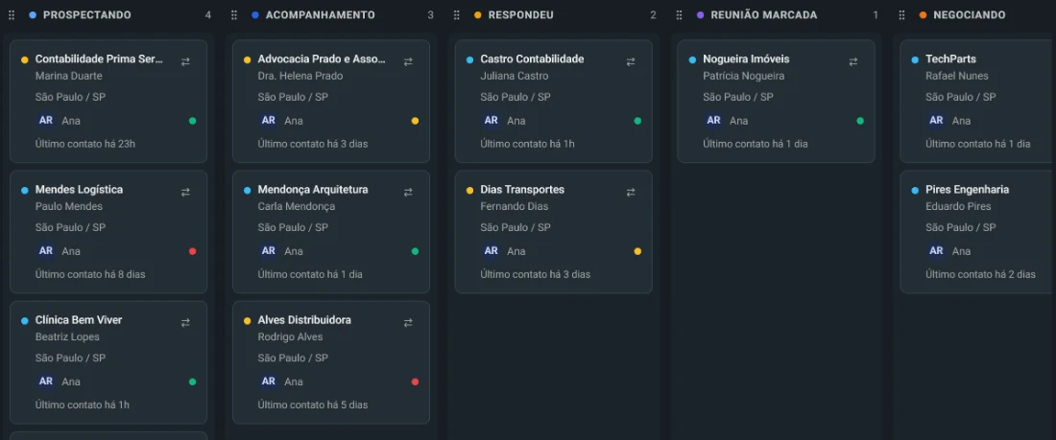Click the transfer arrows on Advocacia Prado card
Image resolution: width=1056 pixels, height=440 pixels.
(408, 61)
